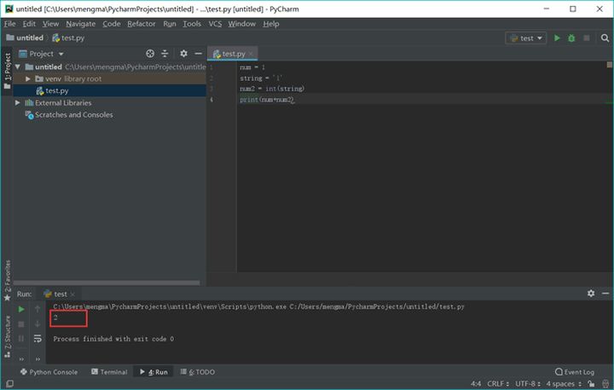Open the Tools menu

(192, 24)
